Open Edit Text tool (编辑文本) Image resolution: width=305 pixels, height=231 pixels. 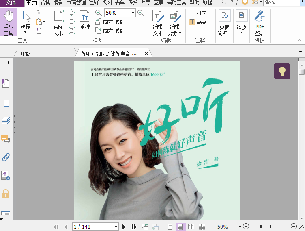click(x=158, y=23)
